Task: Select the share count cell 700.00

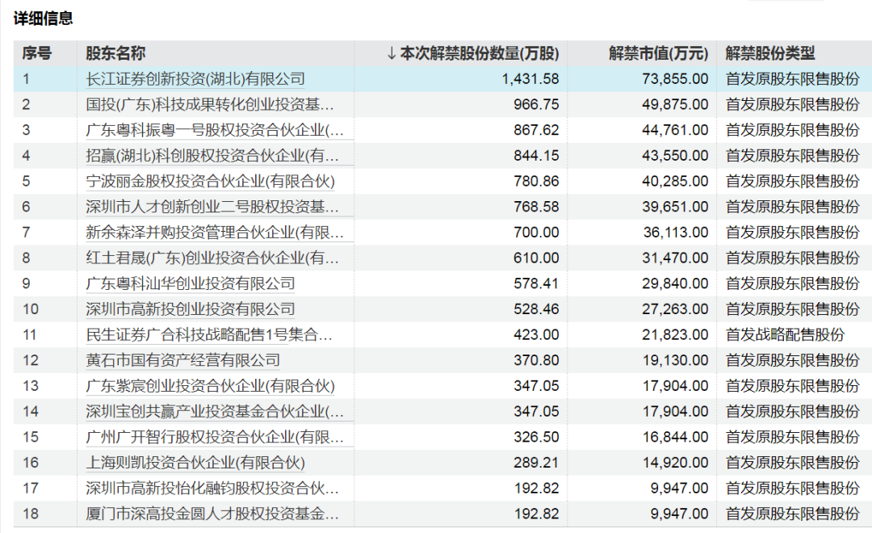Action: click(x=536, y=233)
